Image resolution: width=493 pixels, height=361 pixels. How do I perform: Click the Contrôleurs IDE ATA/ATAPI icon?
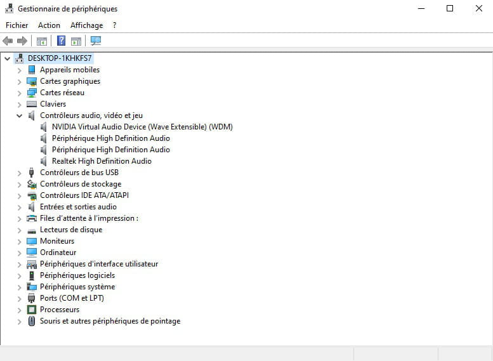pos(32,195)
